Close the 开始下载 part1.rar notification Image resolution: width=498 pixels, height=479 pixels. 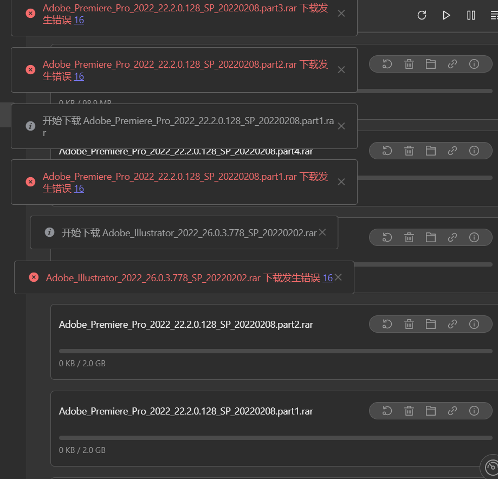pos(341,126)
